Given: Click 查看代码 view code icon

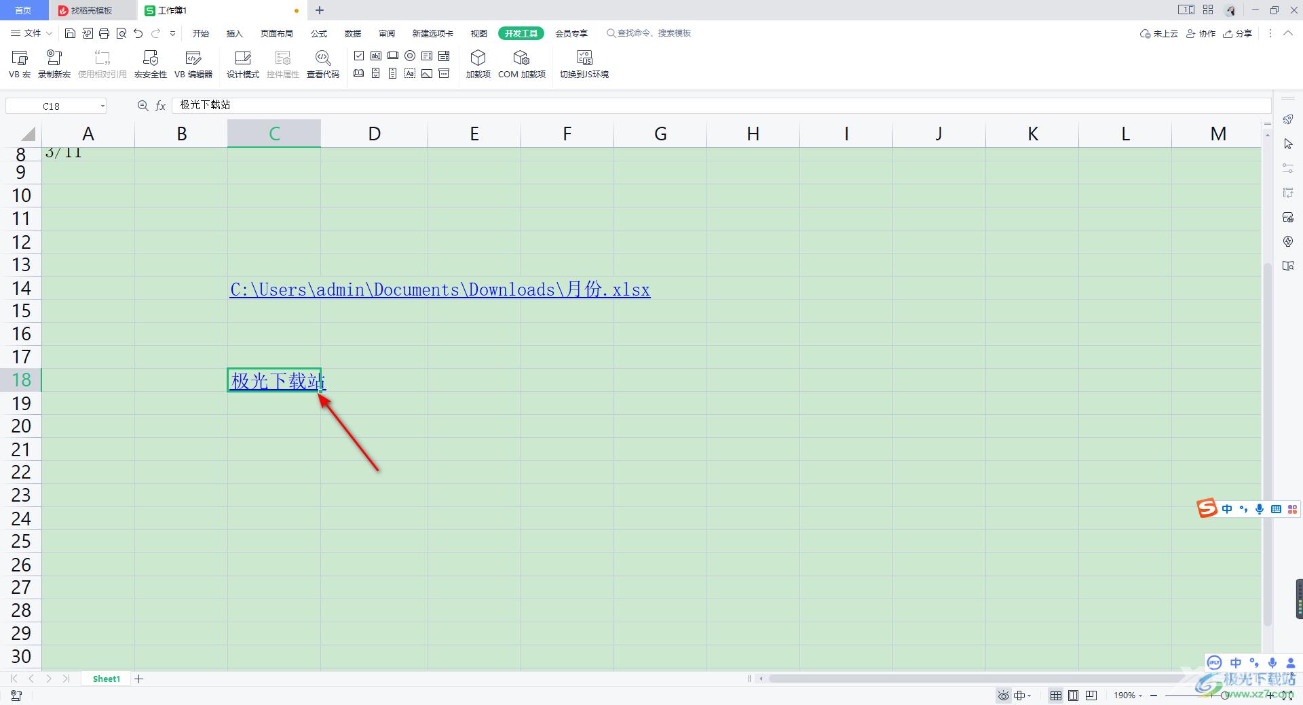Looking at the screenshot, I should pos(323,64).
